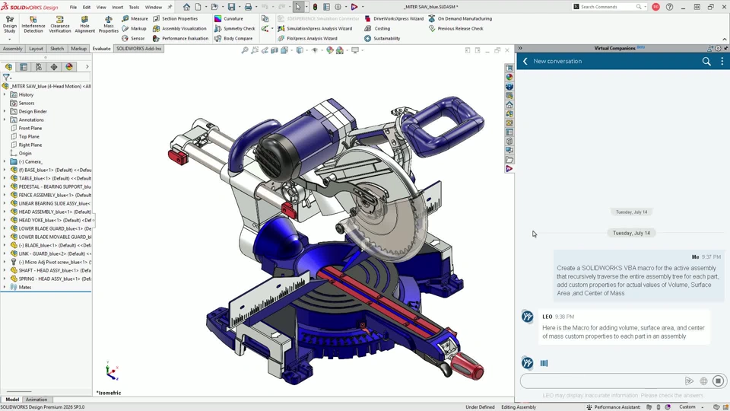Click the Home icon in title toolbar

pyautogui.click(x=186, y=7)
